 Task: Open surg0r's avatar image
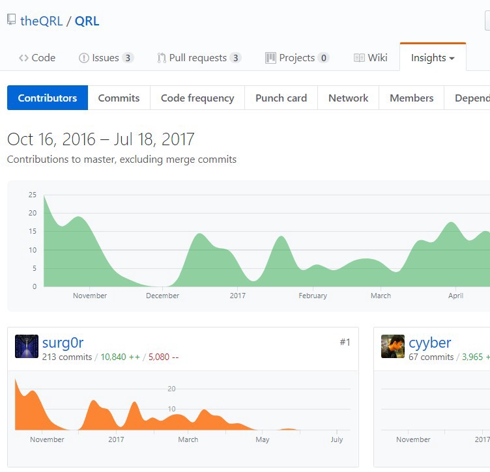[x=27, y=346]
